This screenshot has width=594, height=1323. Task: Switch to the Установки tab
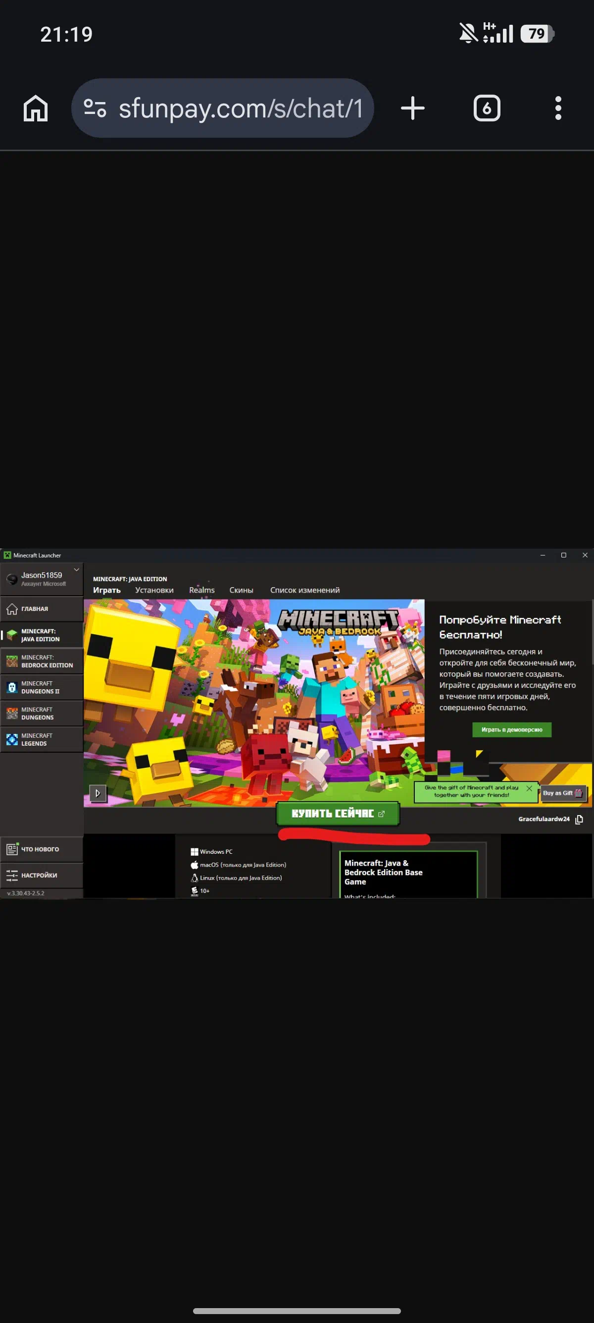coord(154,590)
